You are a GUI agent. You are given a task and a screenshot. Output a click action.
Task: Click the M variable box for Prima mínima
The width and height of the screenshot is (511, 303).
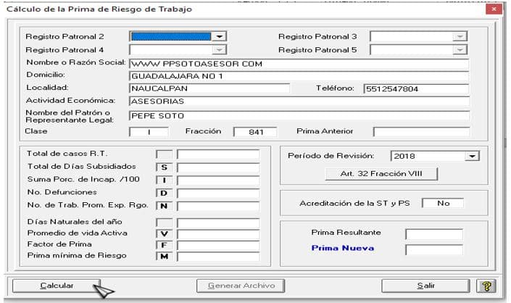[165, 257]
